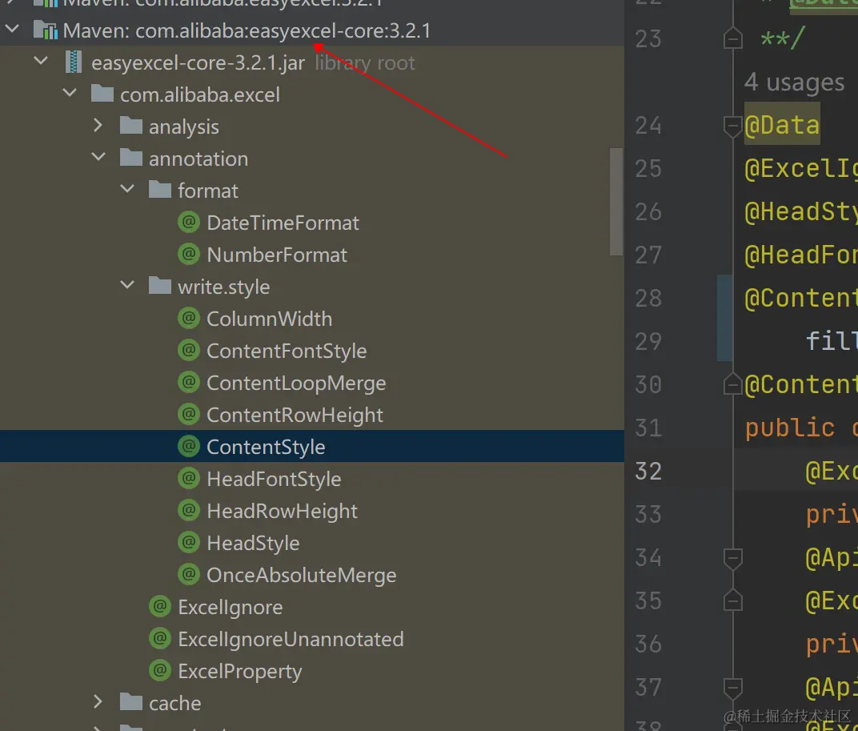
Task: Click the @Data annotation in editor
Action: pos(782,125)
